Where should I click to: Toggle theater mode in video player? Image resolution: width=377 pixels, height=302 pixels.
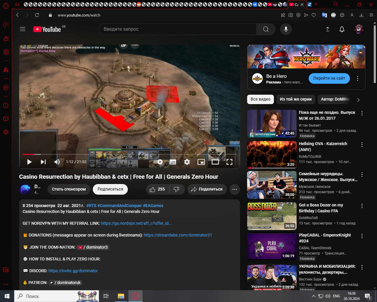click(x=215, y=162)
